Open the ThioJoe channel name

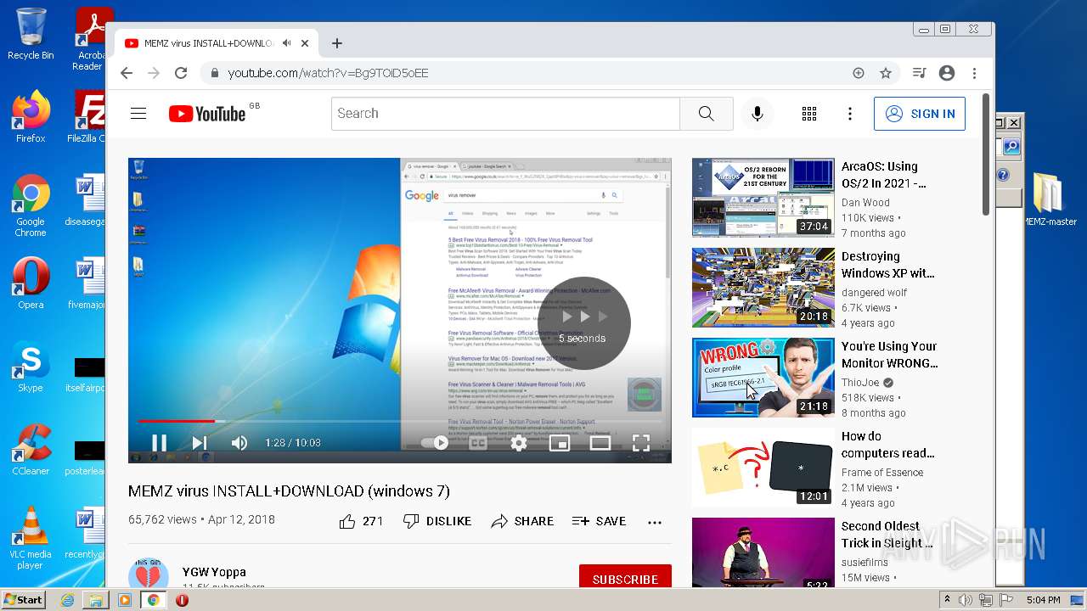click(x=860, y=383)
